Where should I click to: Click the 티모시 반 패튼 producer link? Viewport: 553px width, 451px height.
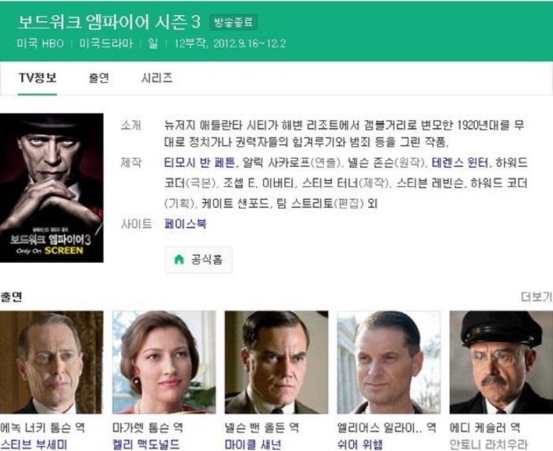point(199,163)
